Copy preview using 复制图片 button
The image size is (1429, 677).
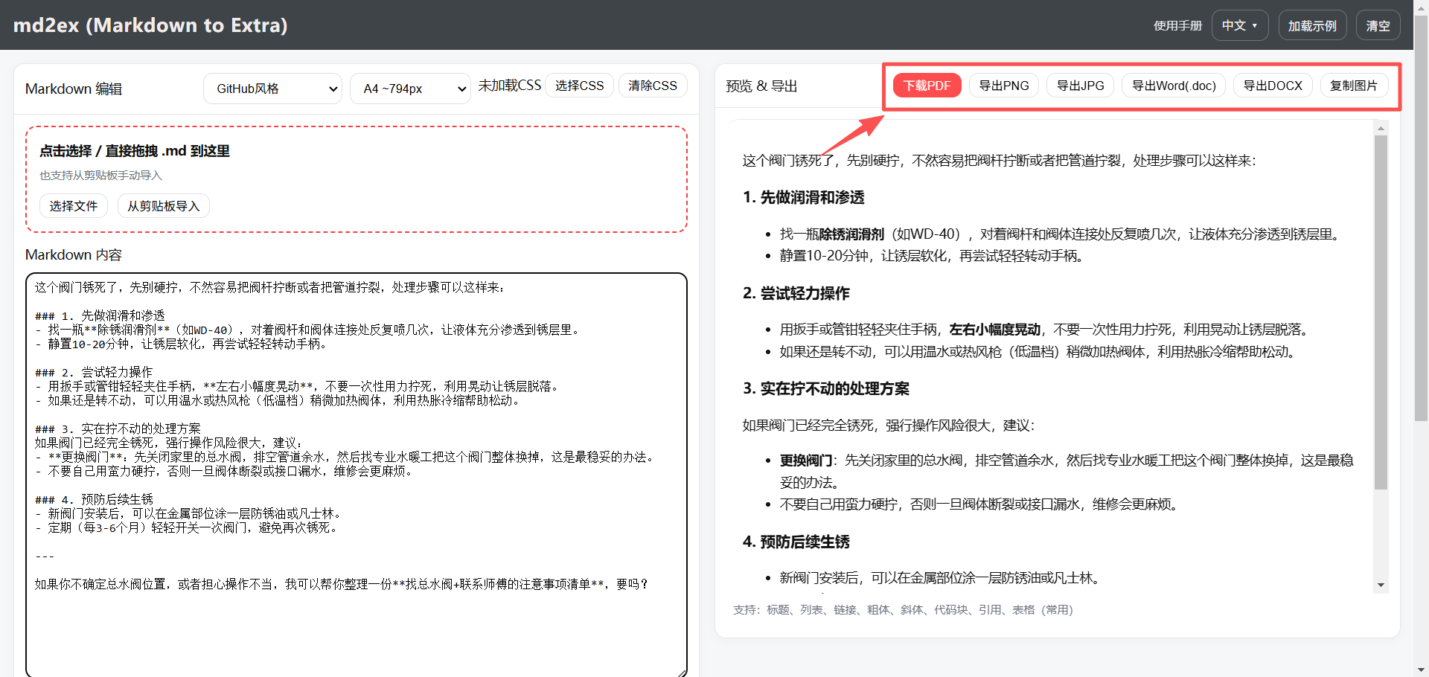(x=1353, y=86)
